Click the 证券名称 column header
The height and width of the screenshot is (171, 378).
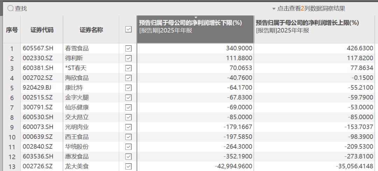91,30
